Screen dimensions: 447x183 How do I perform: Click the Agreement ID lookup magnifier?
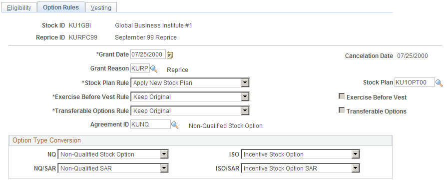pos(175,125)
